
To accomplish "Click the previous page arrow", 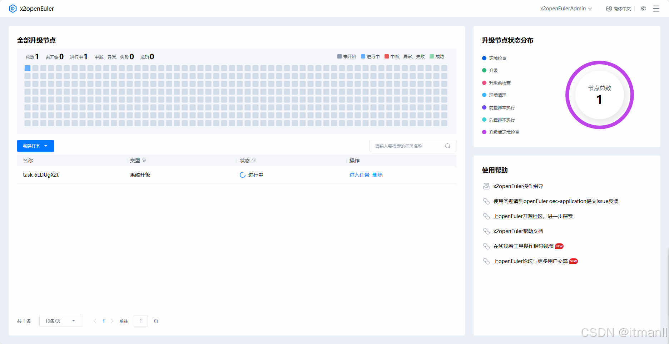I will [95, 321].
